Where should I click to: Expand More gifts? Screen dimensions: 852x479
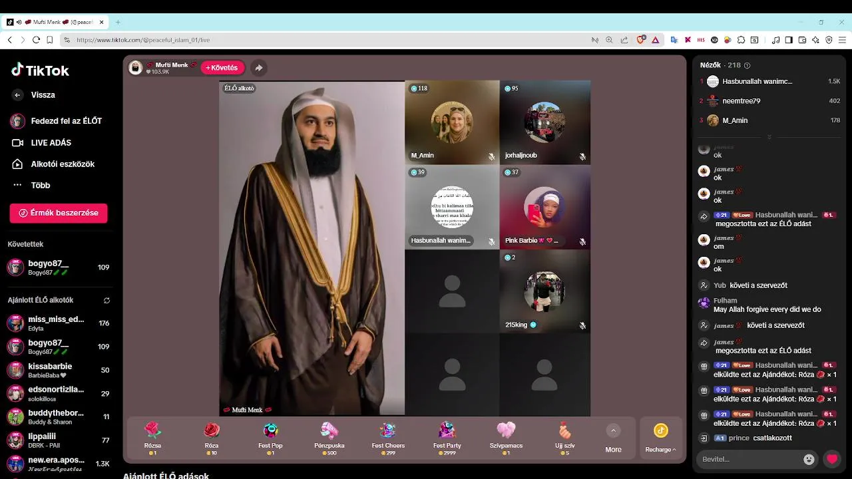tap(613, 438)
